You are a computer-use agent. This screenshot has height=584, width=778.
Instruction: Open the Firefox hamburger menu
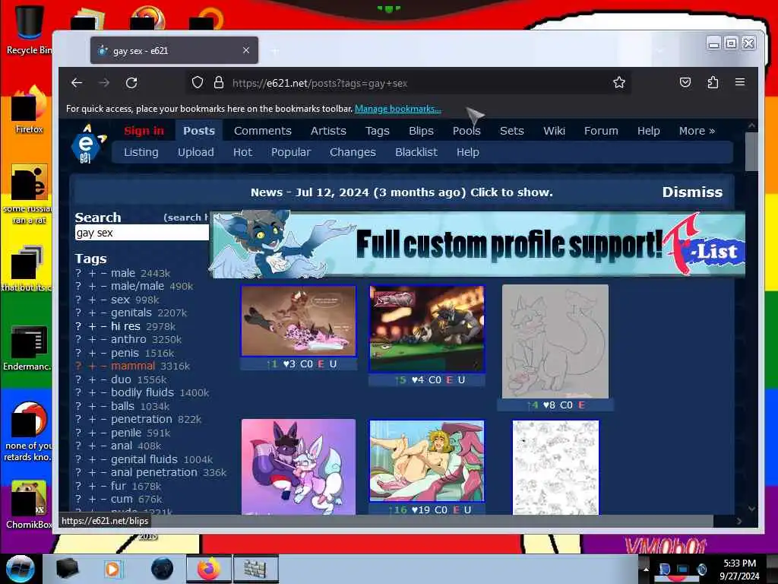740,82
